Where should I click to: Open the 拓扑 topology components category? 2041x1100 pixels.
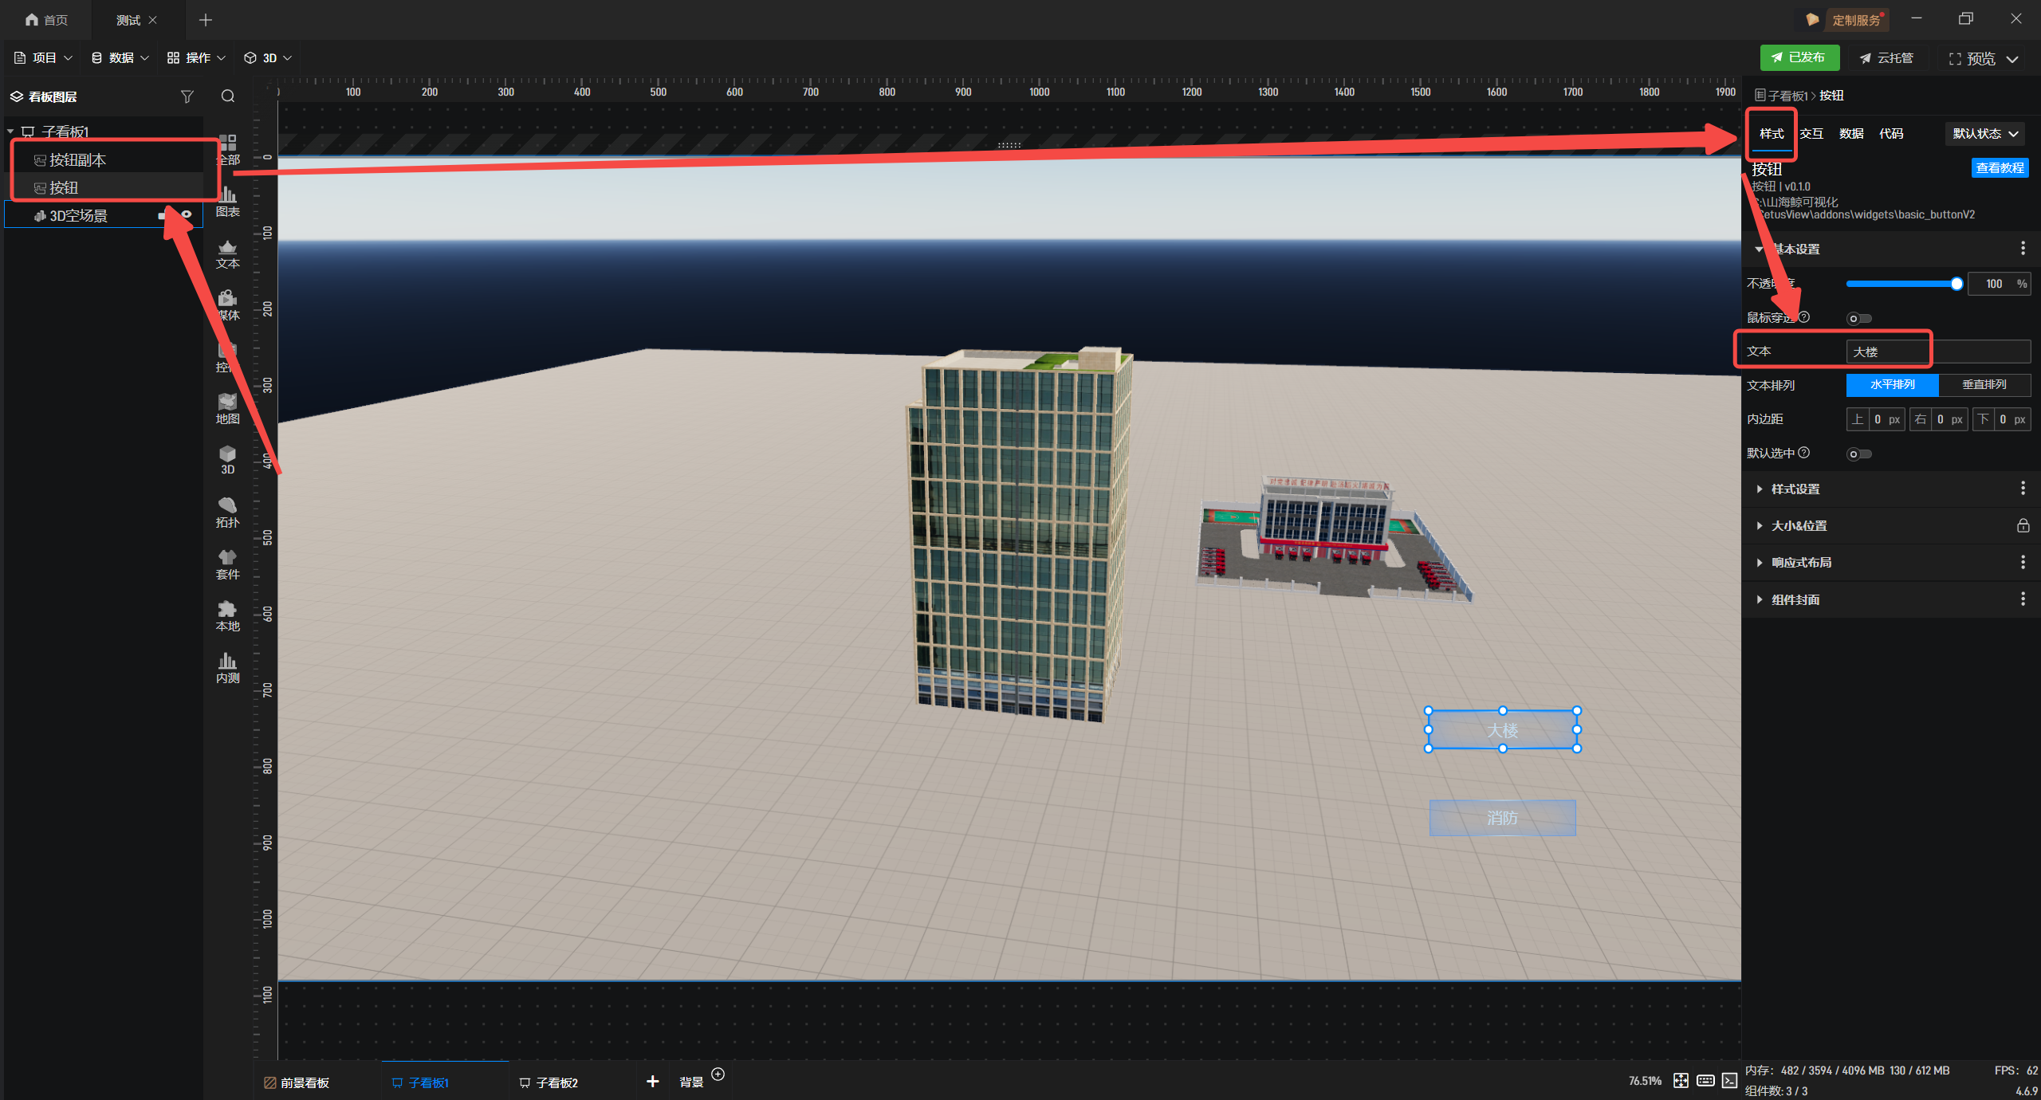pyautogui.click(x=227, y=512)
